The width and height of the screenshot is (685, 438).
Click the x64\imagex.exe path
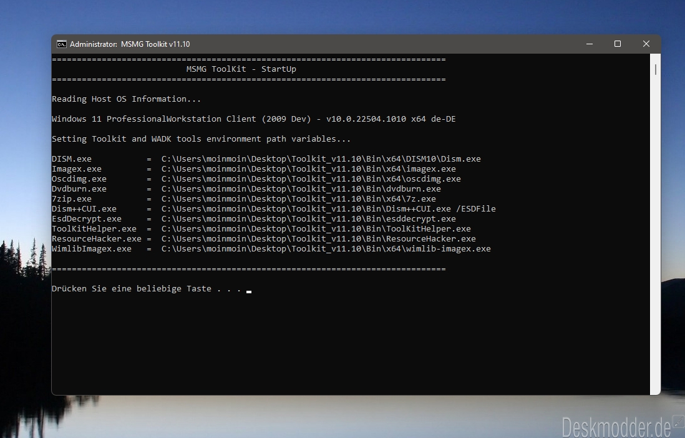[308, 168]
